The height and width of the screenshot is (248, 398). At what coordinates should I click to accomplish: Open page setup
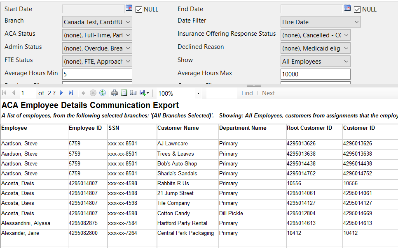click(133, 93)
